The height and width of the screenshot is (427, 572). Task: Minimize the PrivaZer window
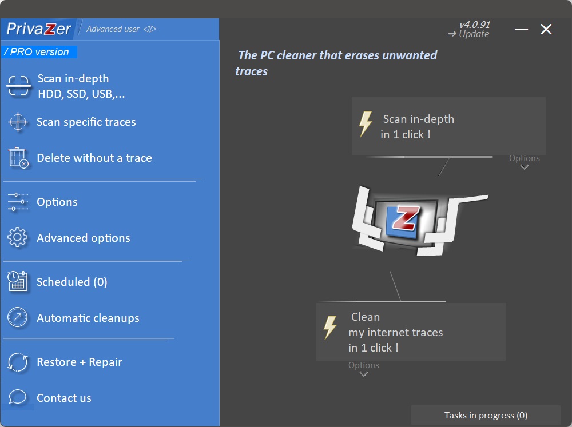521,29
